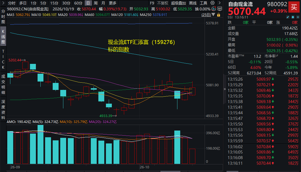This screenshot has width=301, height=172.
Task: Open the K线图 sidebar tab
Action: point(3,37)
